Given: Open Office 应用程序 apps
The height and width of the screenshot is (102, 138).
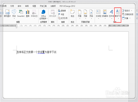Looking at the screenshot, I should coord(43,15).
